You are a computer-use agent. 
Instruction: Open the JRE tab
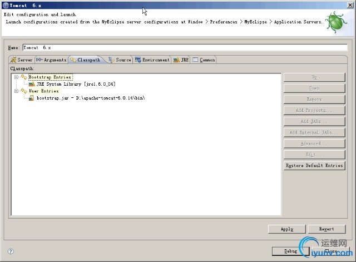point(181,60)
